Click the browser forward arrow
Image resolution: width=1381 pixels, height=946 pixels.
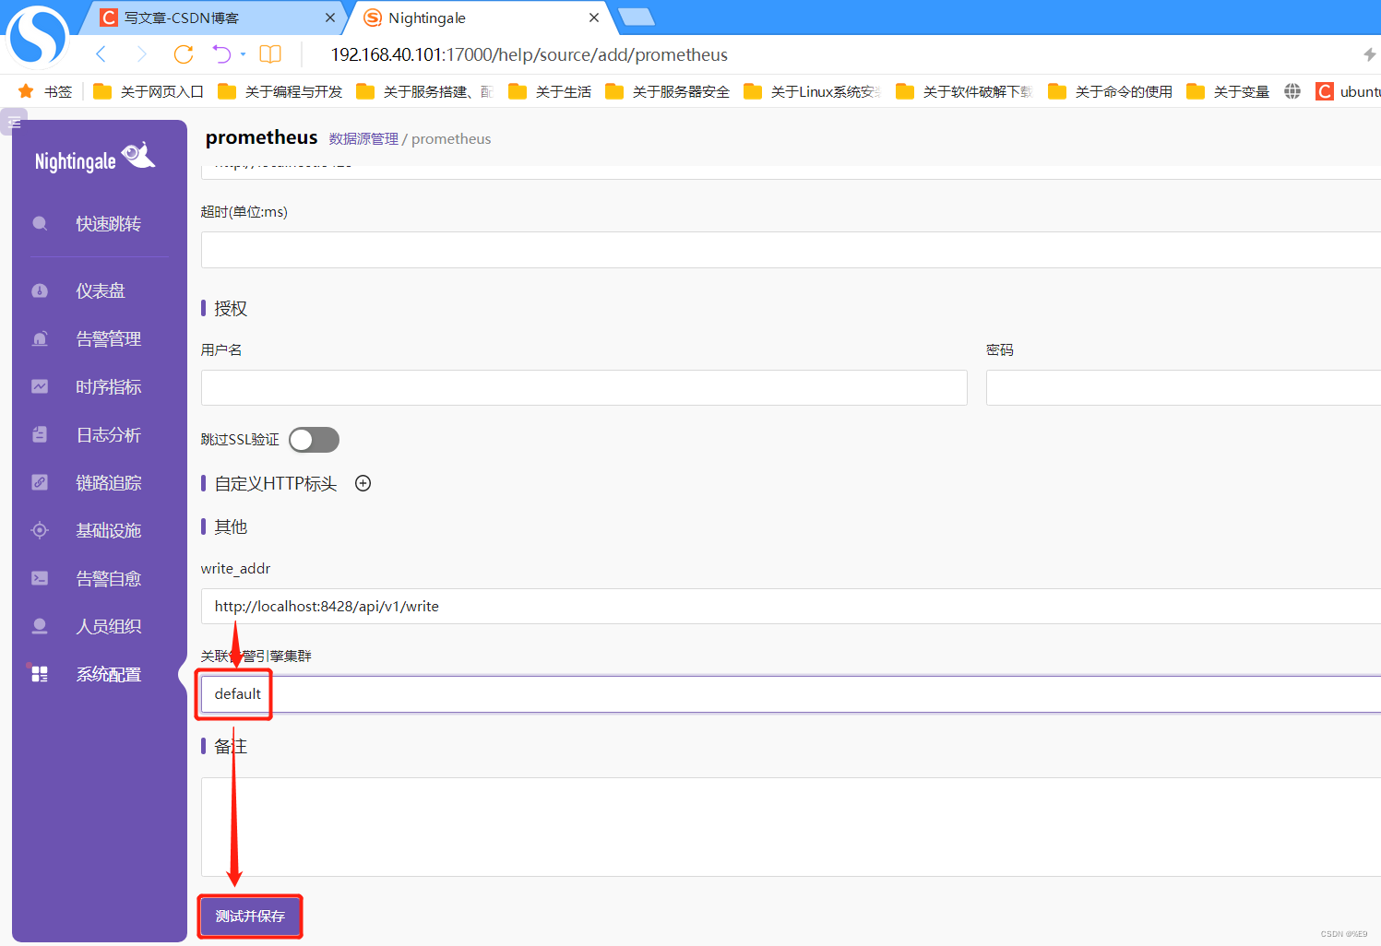pyautogui.click(x=141, y=54)
